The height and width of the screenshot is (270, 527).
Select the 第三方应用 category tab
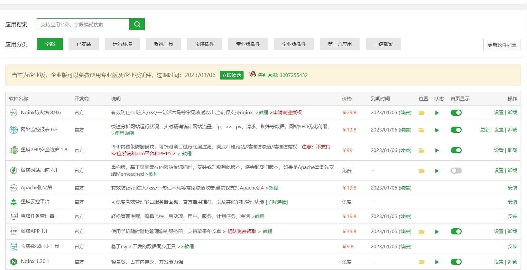(340, 44)
